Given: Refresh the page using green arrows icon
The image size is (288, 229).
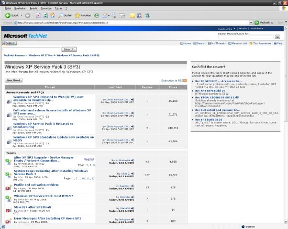Looking at the screenshot, I should (x=45, y=16).
